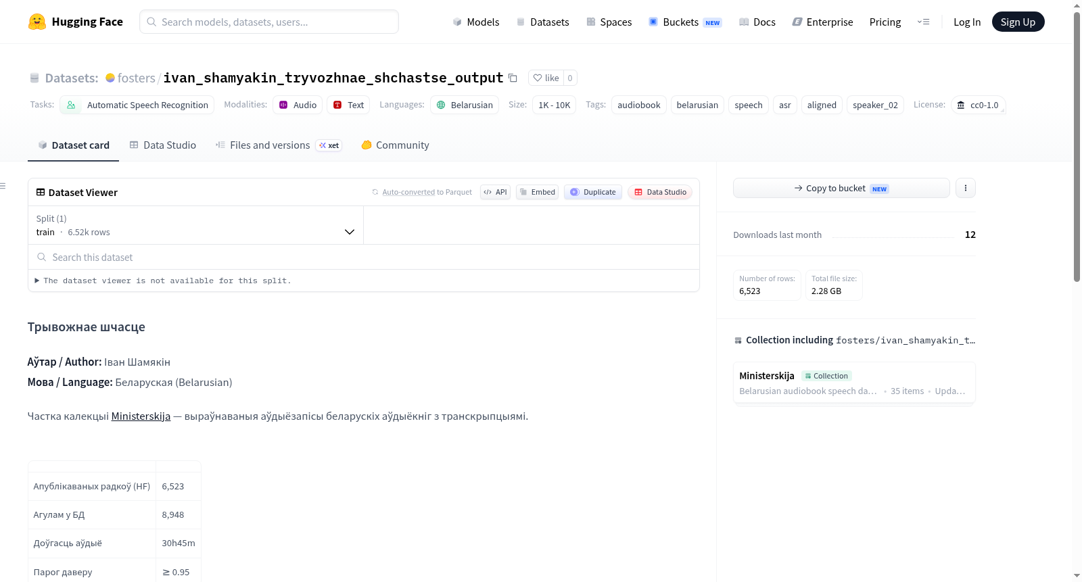Click the Log In link

(967, 22)
